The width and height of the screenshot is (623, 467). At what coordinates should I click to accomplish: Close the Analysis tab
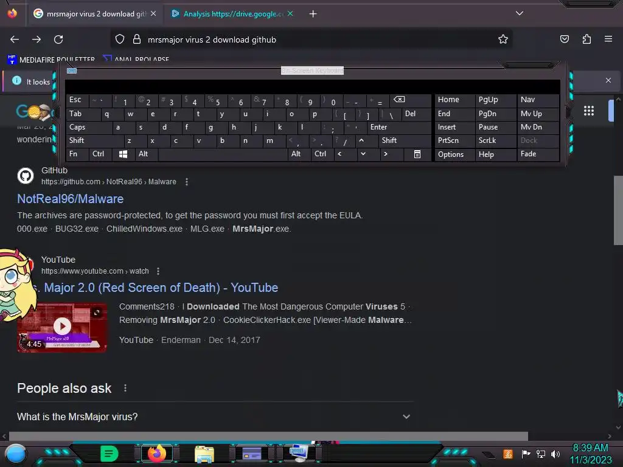tap(290, 13)
